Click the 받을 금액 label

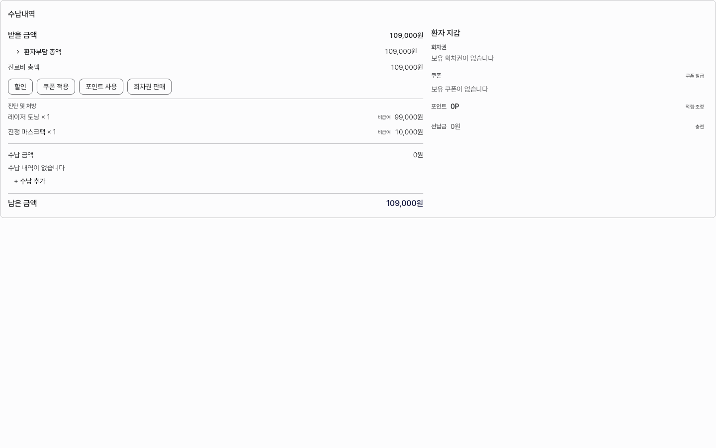click(22, 35)
